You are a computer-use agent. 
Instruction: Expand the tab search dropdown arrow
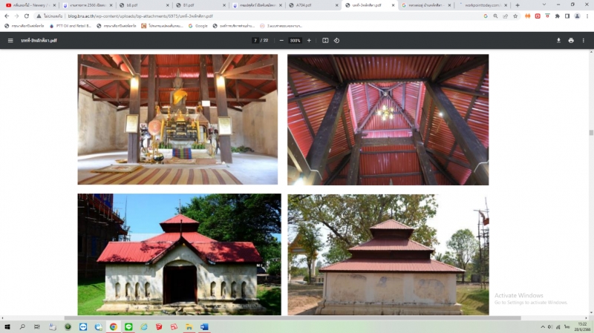tap(544, 5)
